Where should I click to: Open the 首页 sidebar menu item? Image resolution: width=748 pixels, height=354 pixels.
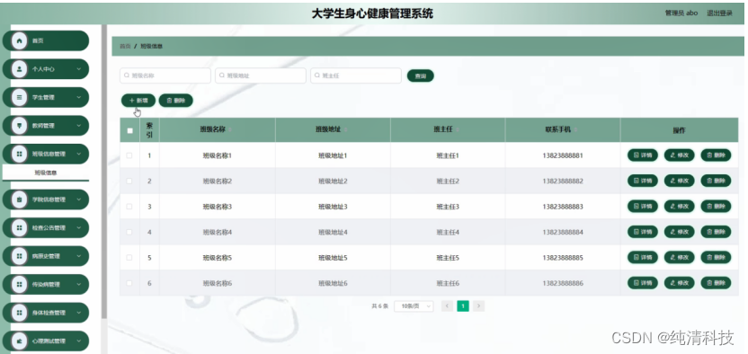(x=46, y=41)
